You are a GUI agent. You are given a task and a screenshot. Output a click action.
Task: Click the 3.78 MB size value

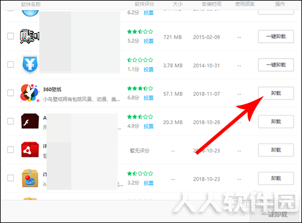(173, 66)
